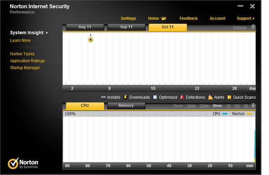
Task: Click the Norton event marker on the timeline
Action: [91, 39]
